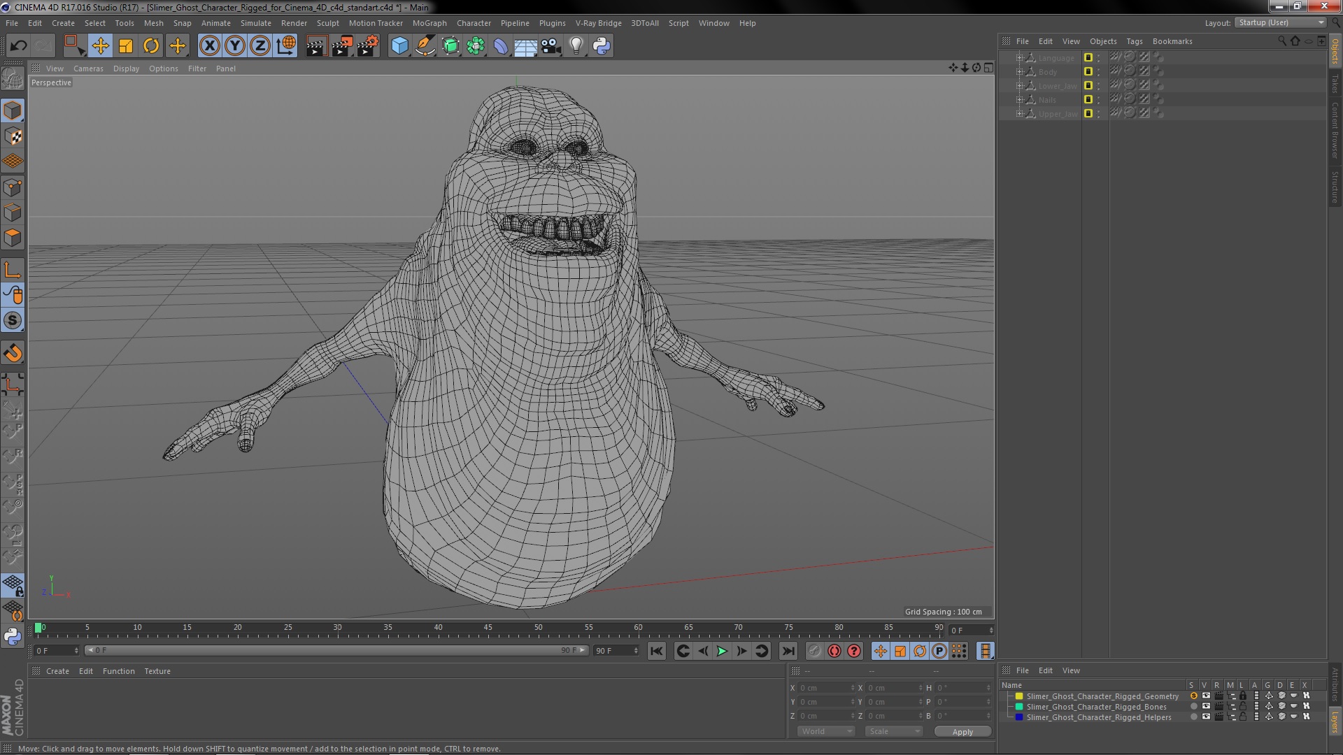1343x755 pixels.
Task: Click the X position input field
Action: [x=826, y=688]
